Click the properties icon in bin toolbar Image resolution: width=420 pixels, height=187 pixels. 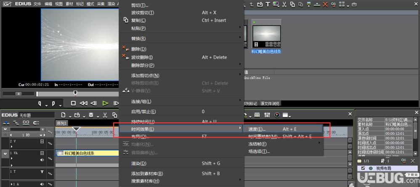(x=333, y=4)
